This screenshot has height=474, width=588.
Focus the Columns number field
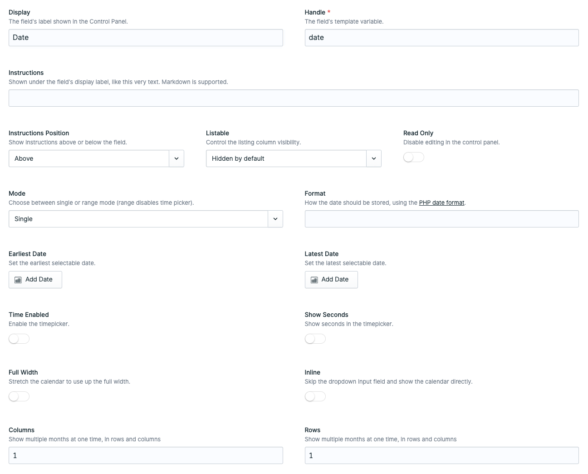tap(146, 455)
